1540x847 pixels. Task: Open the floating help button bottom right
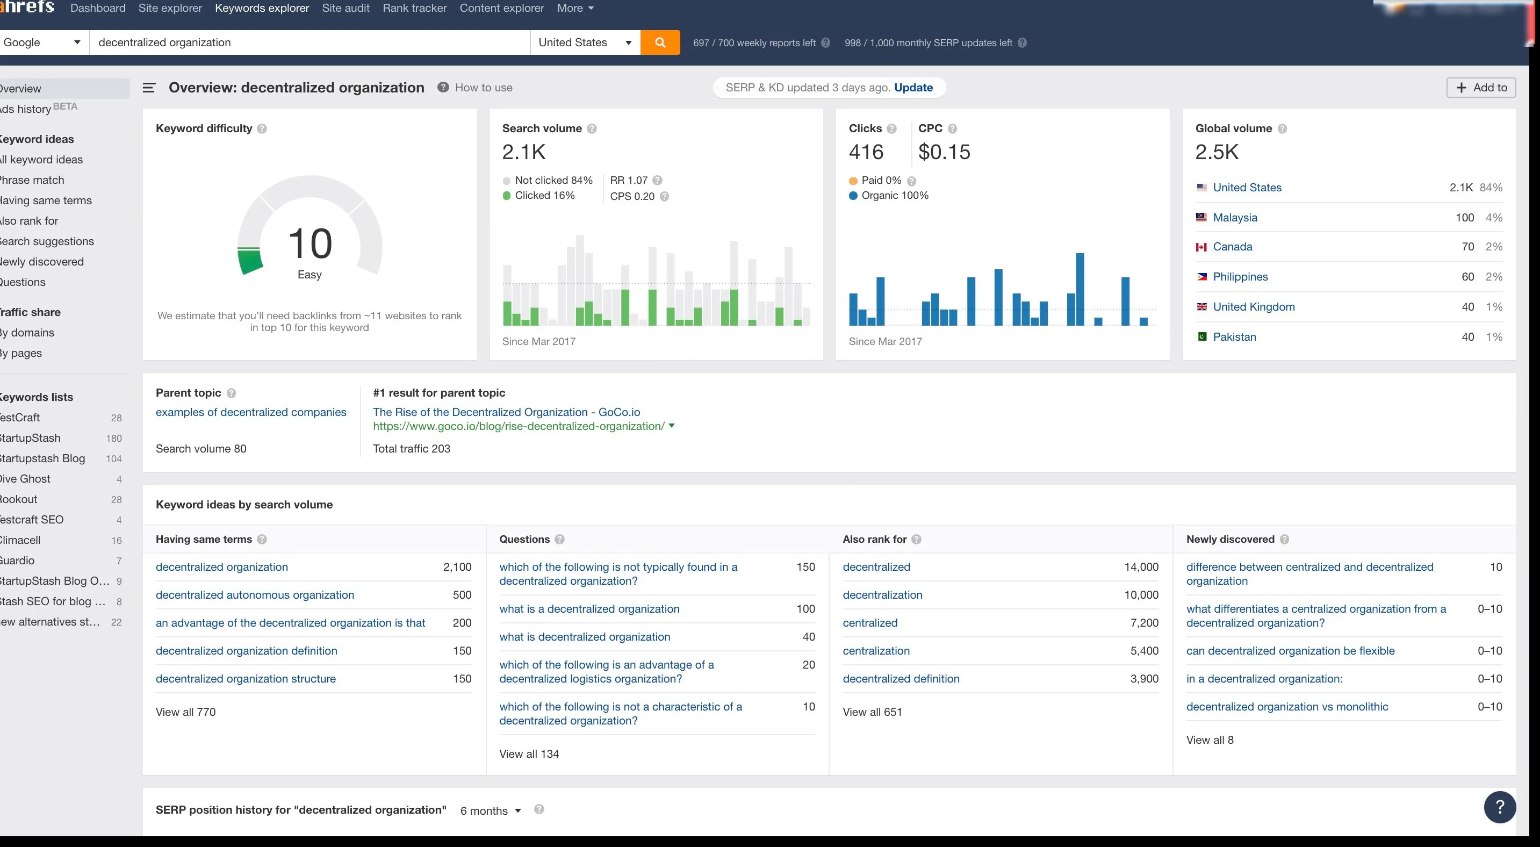point(1499,807)
